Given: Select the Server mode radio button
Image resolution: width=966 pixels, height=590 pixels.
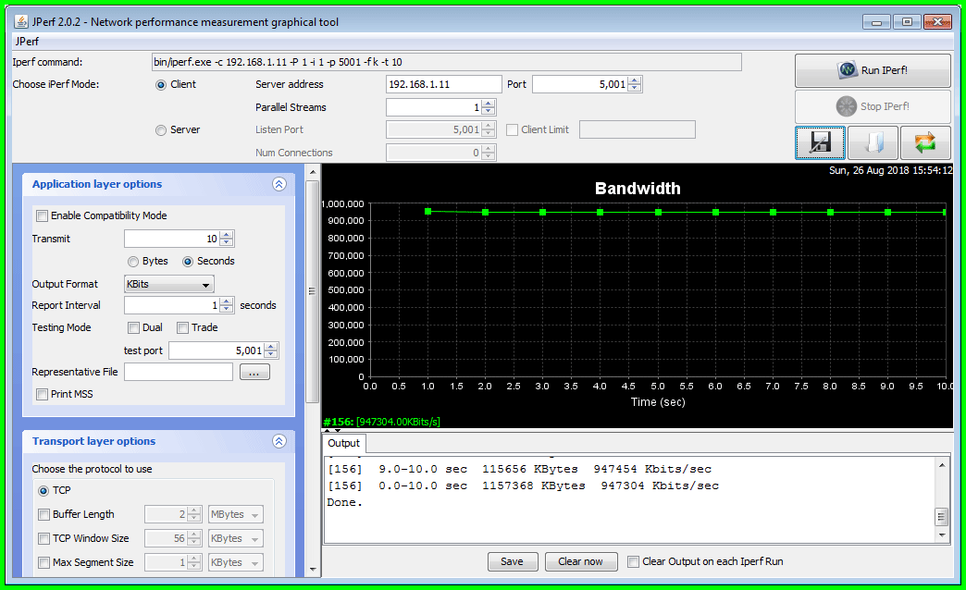Looking at the screenshot, I should pyautogui.click(x=161, y=130).
